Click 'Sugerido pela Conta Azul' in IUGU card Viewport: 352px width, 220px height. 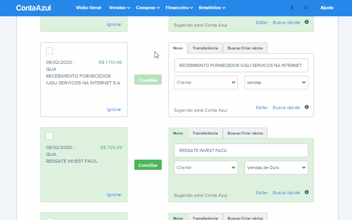coord(201,110)
